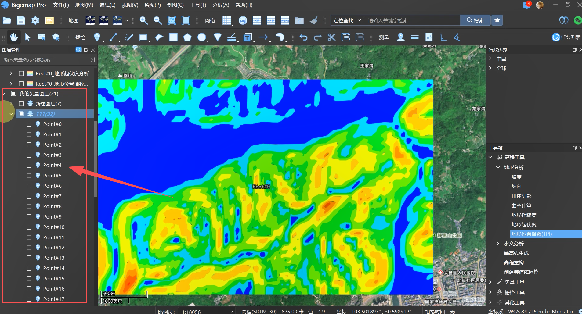The image size is (582, 314).
Task: Click the WeChat green icon
Action: click(x=577, y=20)
